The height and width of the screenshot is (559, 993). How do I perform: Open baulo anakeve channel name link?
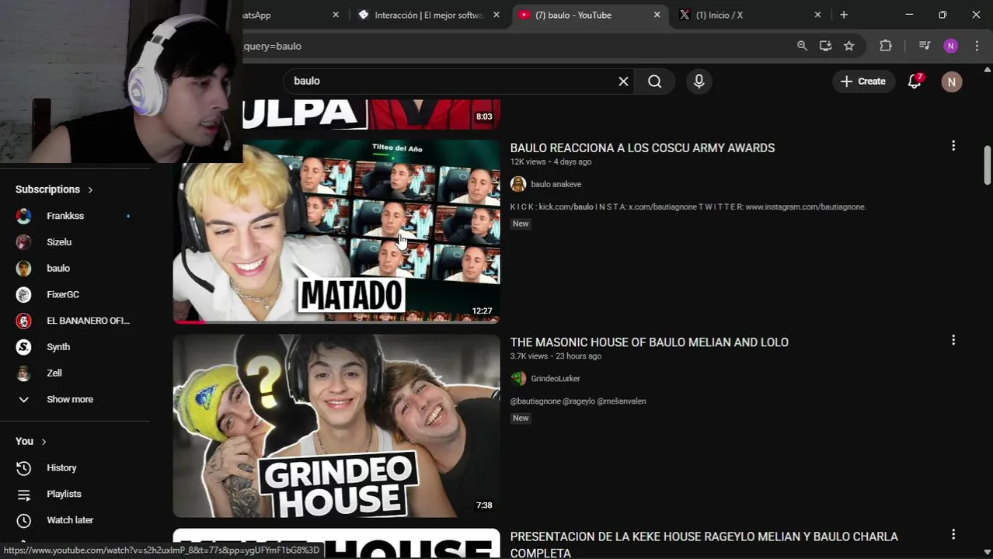(556, 184)
